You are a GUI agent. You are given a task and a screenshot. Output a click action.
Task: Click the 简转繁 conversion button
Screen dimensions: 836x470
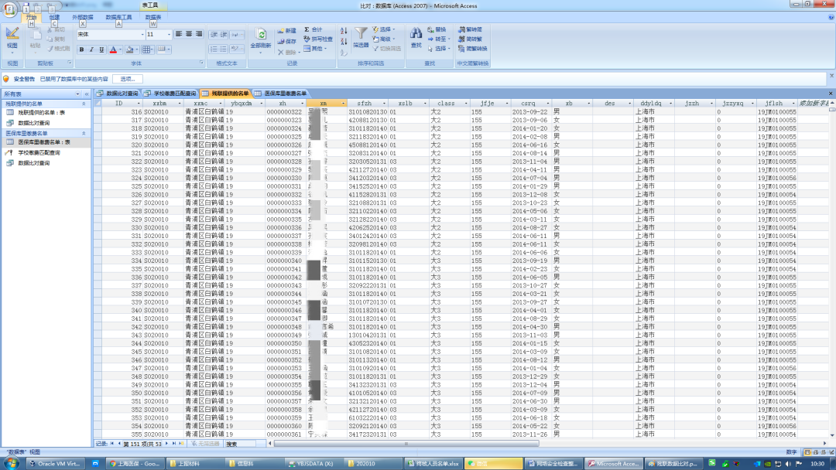click(x=472, y=39)
